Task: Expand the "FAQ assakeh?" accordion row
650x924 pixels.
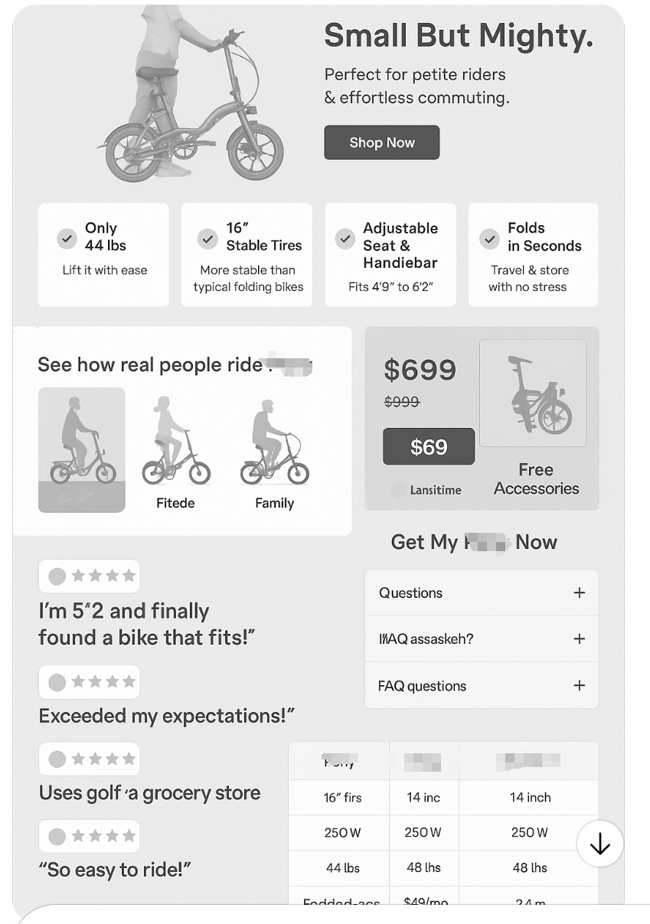Action: pyautogui.click(x=579, y=638)
